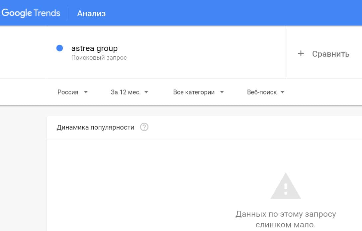Click the grey warning triangle icon
The height and width of the screenshot is (231, 362).
point(286,186)
